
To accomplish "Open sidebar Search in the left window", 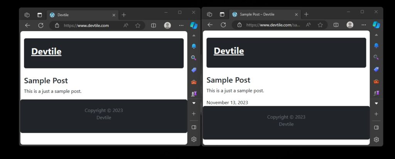I will click(x=194, y=58).
